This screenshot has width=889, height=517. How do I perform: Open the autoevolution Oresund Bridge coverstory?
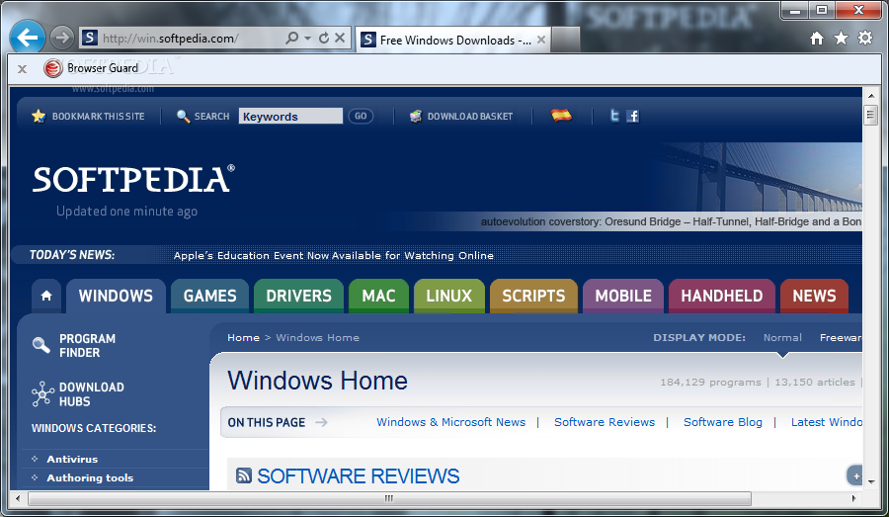point(671,221)
